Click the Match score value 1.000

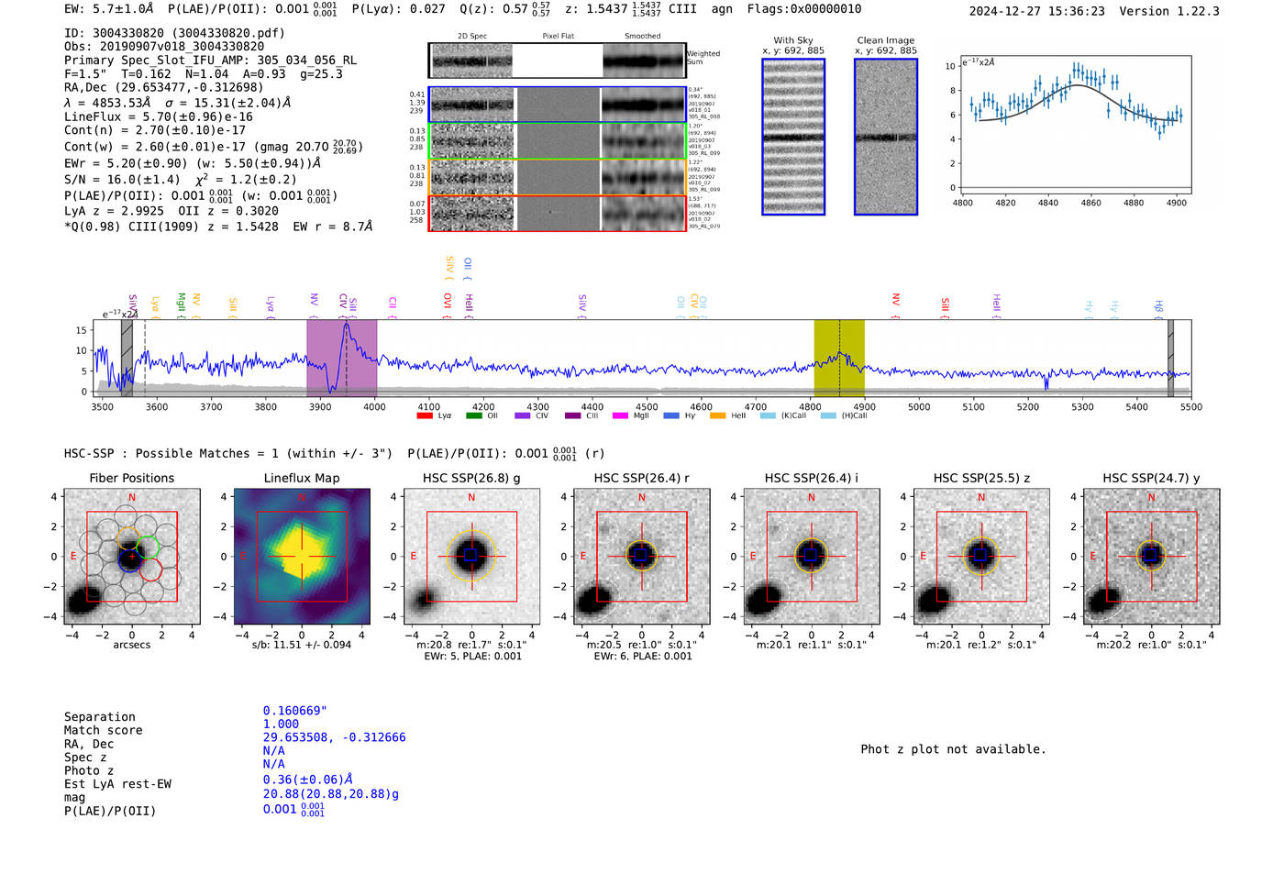(x=281, y=725)
